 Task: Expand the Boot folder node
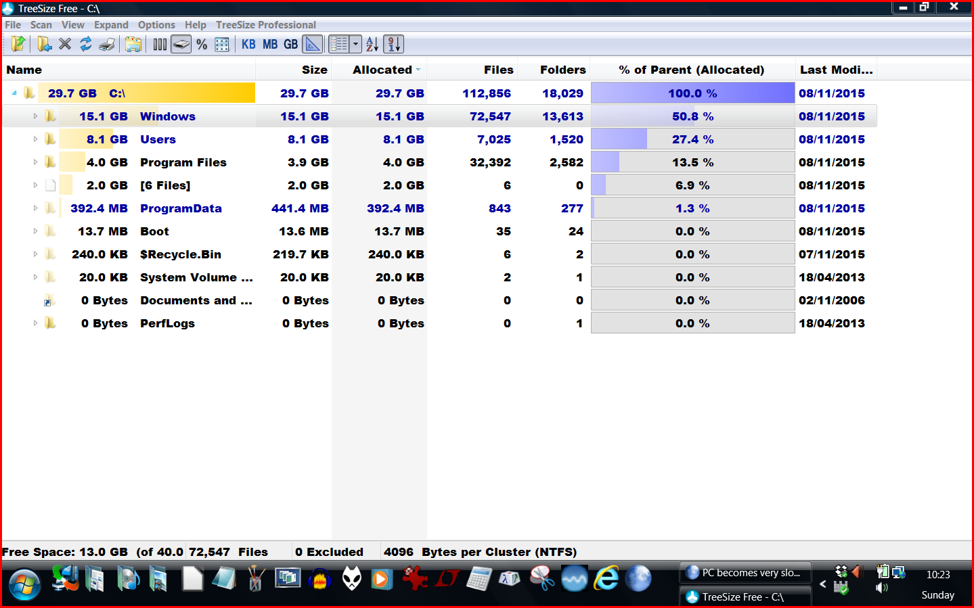pos(35,231)
